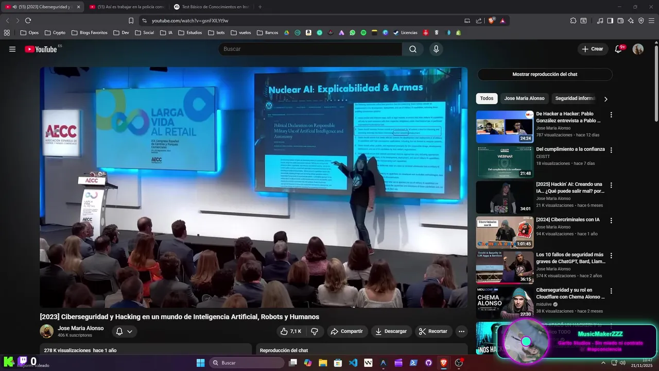Open the Estudios bookmarks folder
Viewport: 659px width, 371px height.
point(190,32)
